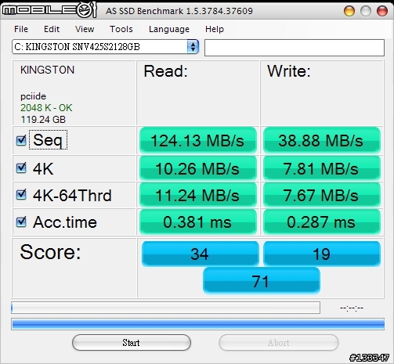Toggle the 4K-64Thrd test checkbox

(x=21, y=195)
